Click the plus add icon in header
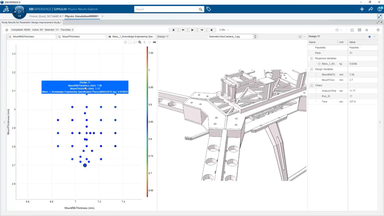 click(x=362, y=9)
